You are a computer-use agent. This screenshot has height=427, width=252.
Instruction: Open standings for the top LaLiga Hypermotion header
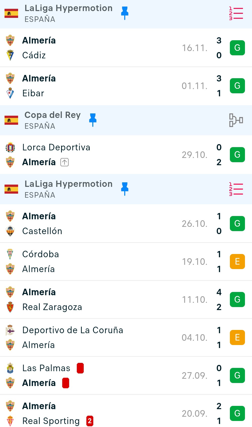236,14
